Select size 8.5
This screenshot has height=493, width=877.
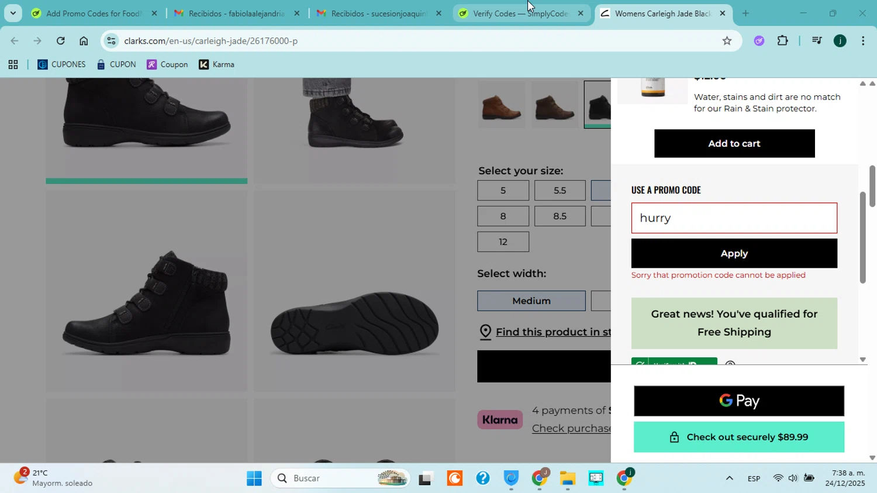pos(560,216)
